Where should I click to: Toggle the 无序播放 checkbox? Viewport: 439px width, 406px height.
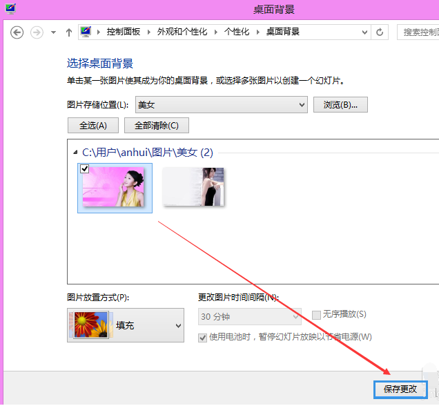click(316, 315)
